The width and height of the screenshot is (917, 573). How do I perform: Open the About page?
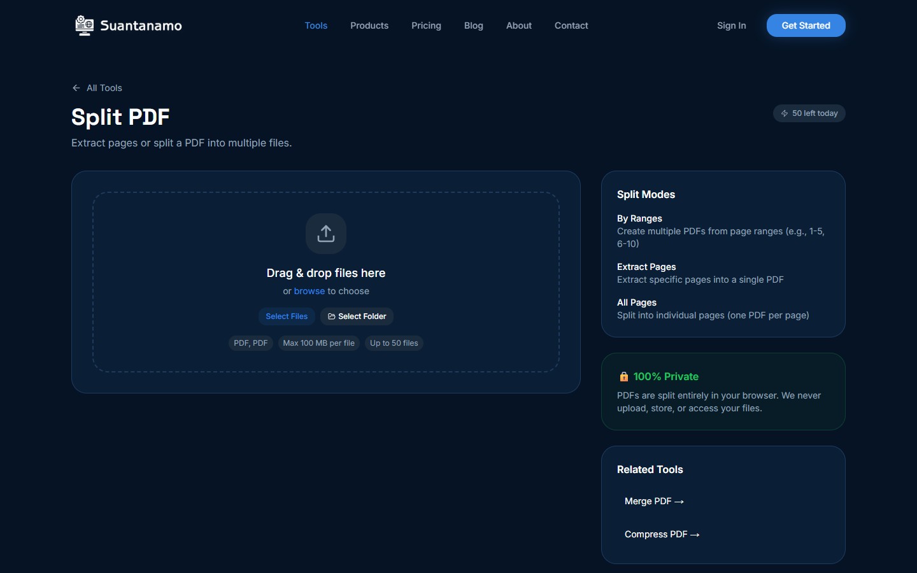519,25
